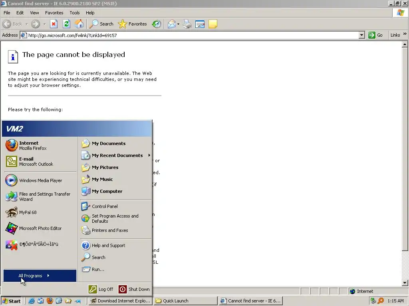Open Search from Start menu
409x306 pixels.
pos(116,257)
